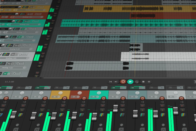
Task: Click the Pause button in the transport bar
Action: click(x=149, y=81)
